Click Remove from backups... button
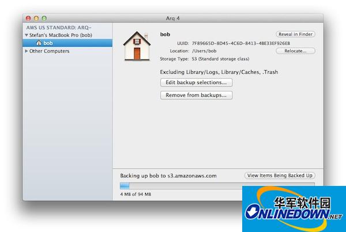 pyautogui.click(x=196, y=95)
